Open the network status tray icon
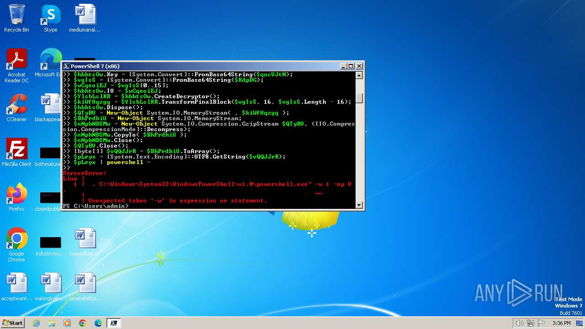 (x=531, y=323)
